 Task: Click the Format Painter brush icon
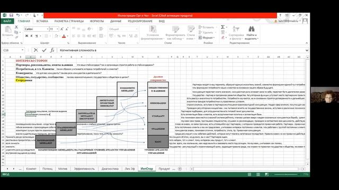coord(16,37)
